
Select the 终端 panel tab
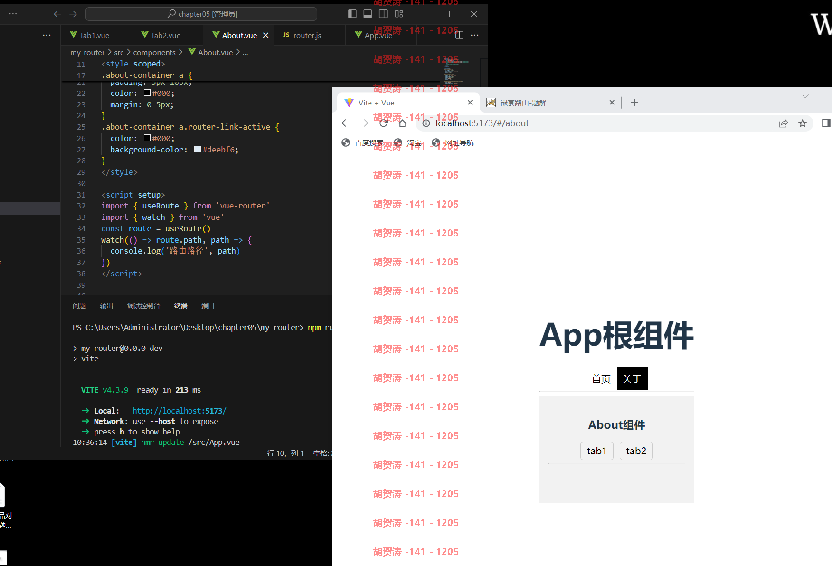pos(180,306)
